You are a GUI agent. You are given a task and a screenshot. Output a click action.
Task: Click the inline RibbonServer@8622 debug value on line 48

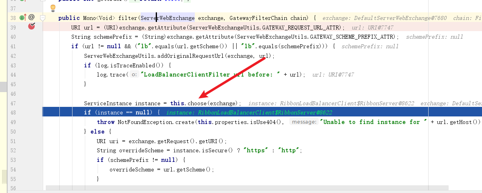249,113
